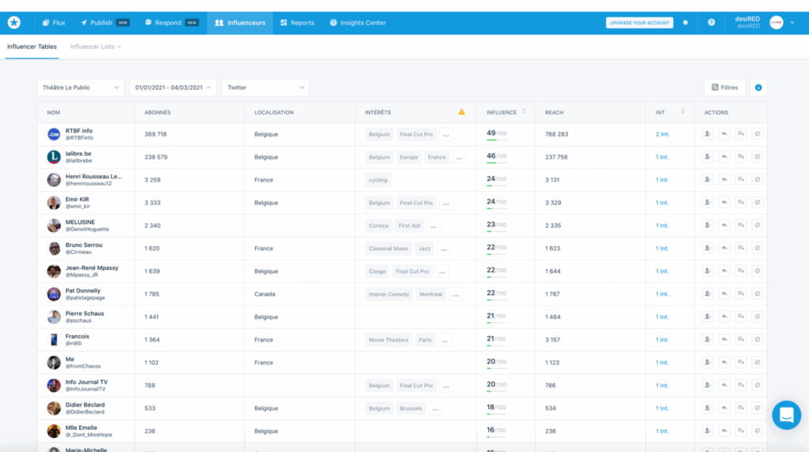Viewport: 809px width, 452px height.
Task: Open the Théâtre Le Public dropdown
Action: [81, 88]
